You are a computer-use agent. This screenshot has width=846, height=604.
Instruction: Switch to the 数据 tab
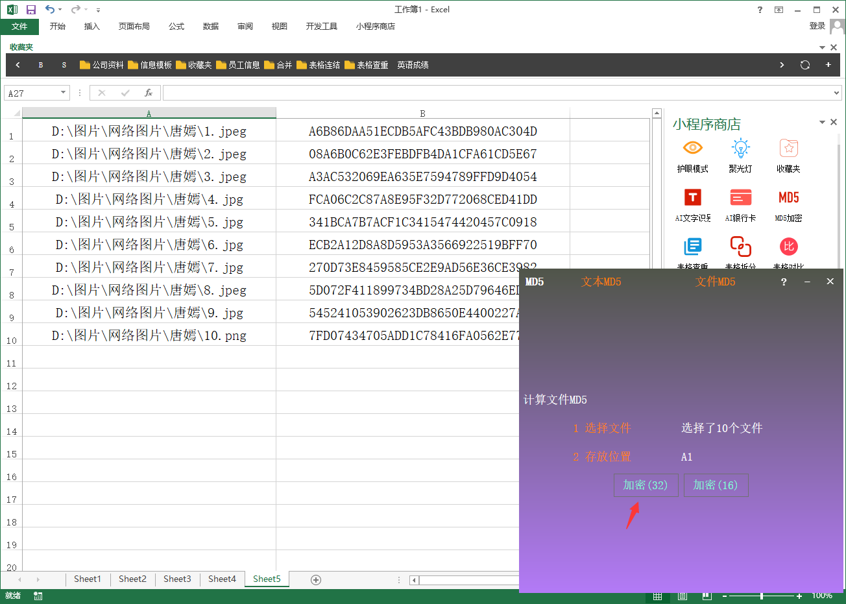click(211, 27)
